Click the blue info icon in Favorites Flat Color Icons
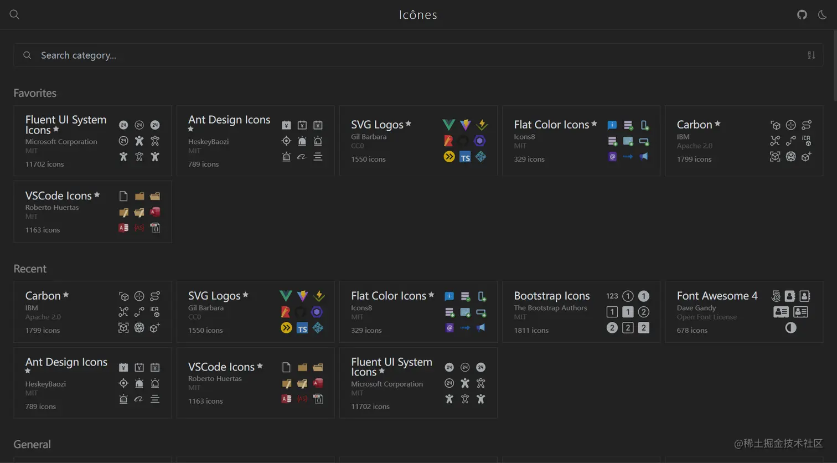The height and width of the screenshot is (463, 837). coord(612,125)
